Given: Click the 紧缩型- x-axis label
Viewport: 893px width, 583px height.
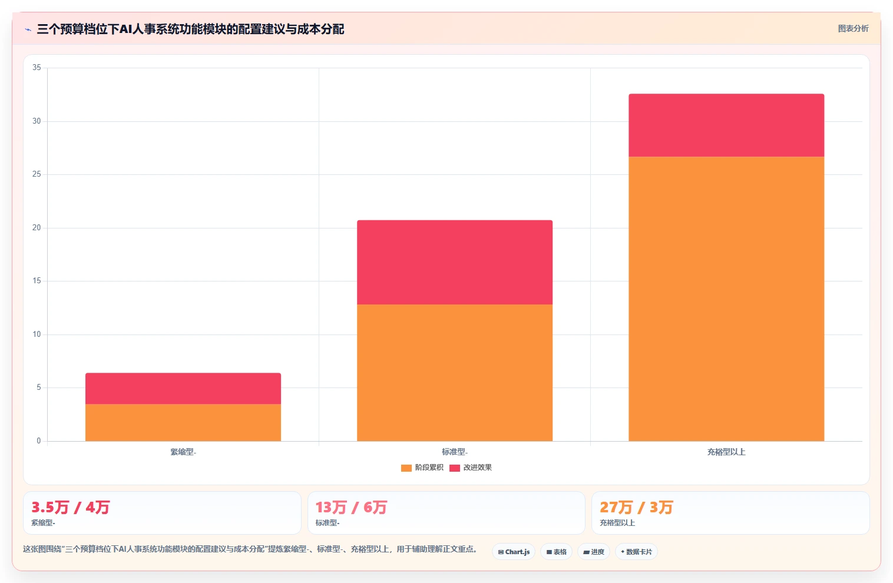Looking at the screenshot, I should click(x=183, y=452).
